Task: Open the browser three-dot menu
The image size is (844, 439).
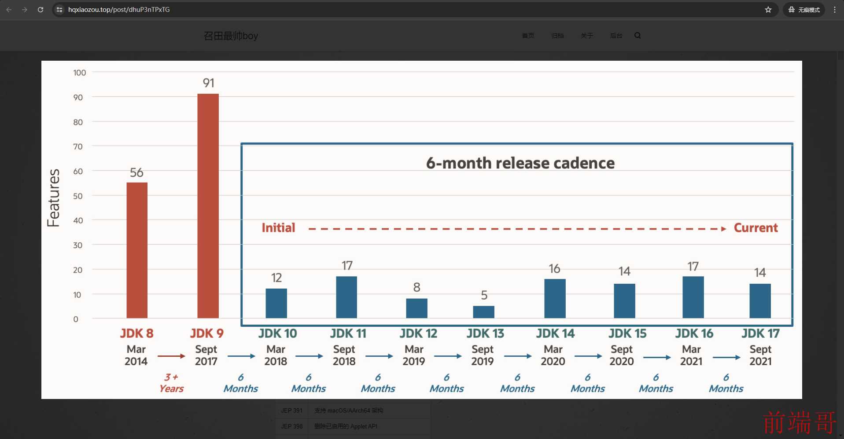Action: click(834, 10)
